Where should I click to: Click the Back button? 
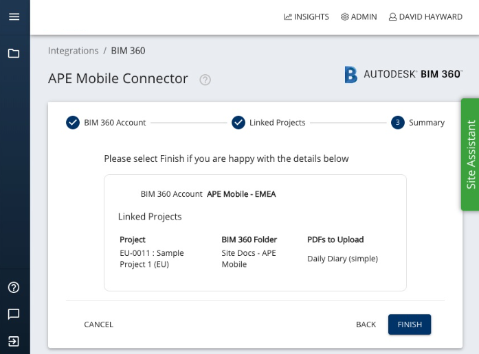(366, 324)
